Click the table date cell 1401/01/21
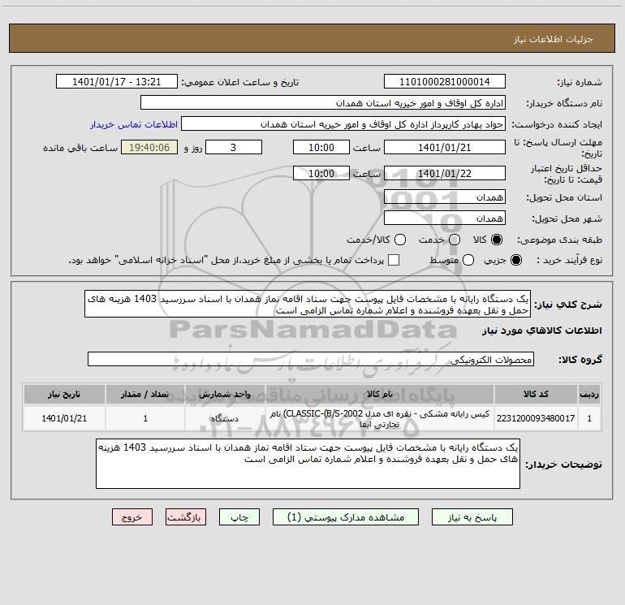 point(64,418)
